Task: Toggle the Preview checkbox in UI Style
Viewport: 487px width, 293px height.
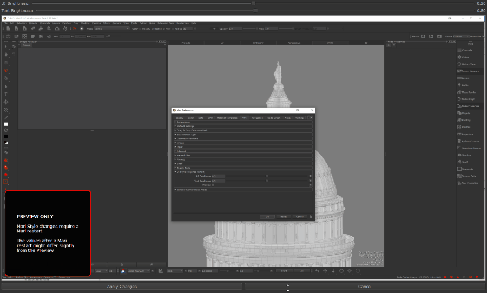Action: coord(213,185)
